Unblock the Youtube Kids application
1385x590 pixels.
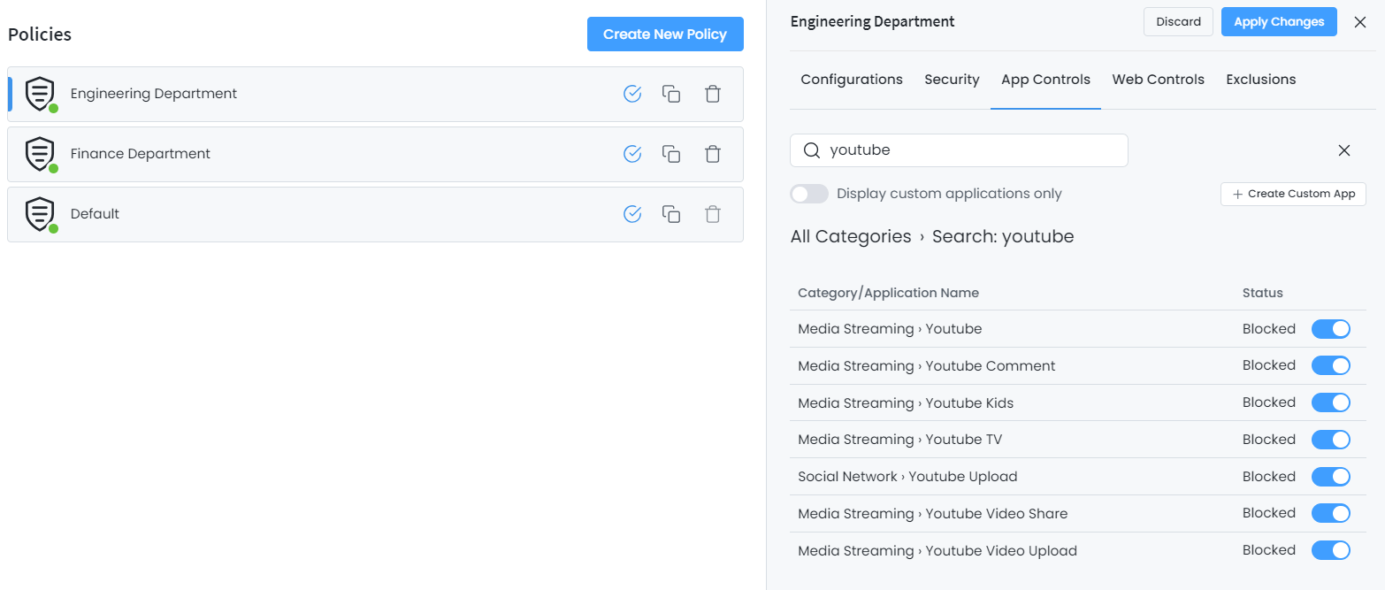coord(1330,403)
